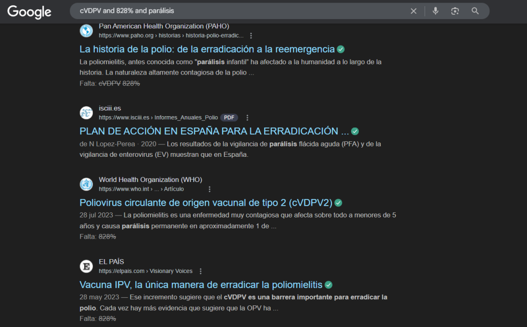Click the verified badge next to the cVDPV2 title
This screenshot has height=327, width=527.
(339, 203)
